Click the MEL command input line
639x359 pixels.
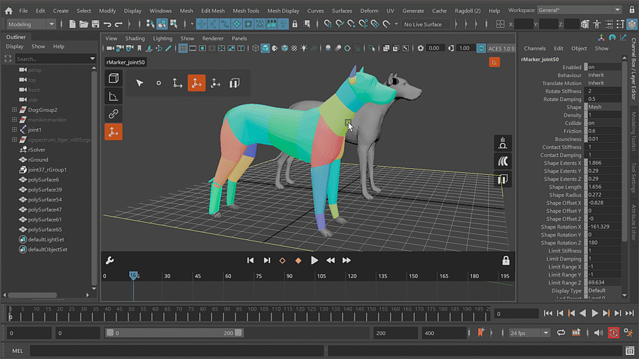[x=177, y=351]
